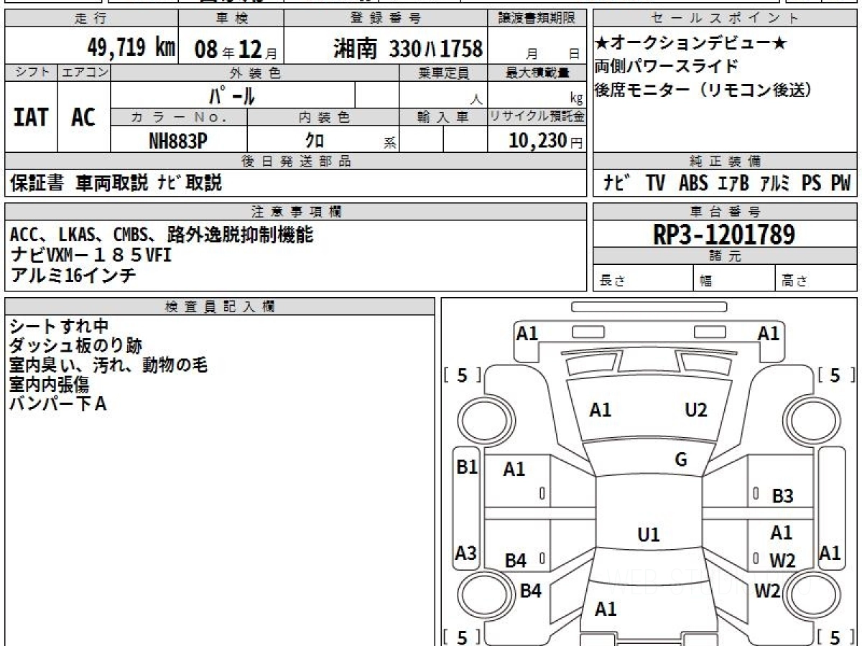Click the アルミ equipment entry in 純正装備

(x=776, y=183)
